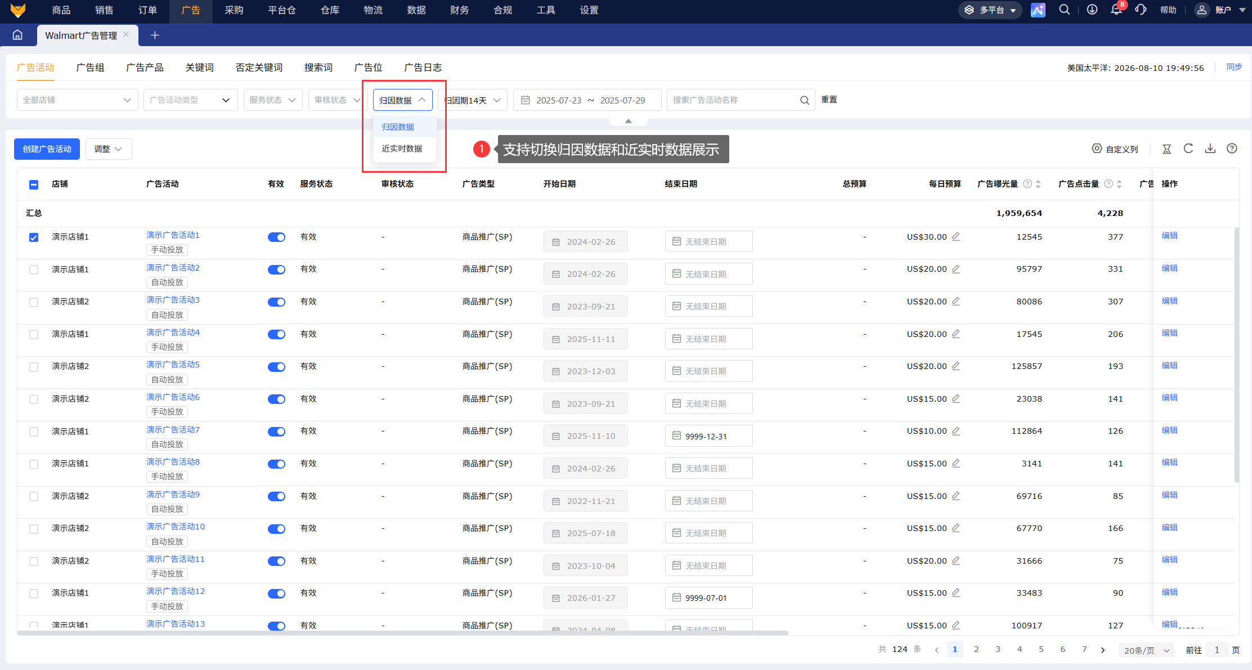This screenshot has height=670, width=1252.
Task: Open the 服务状态 filter dropdown
Action: (273, 100)
